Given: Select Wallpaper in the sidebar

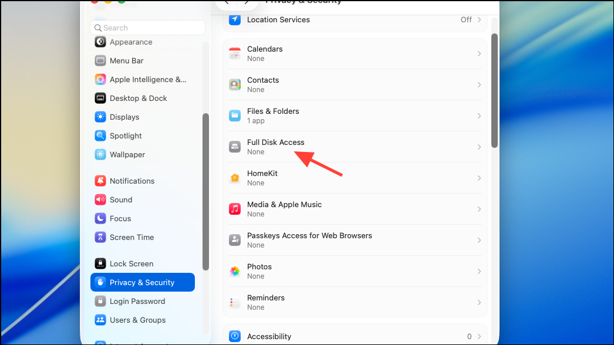Looking at the screenshot, I should [x=143, y=155].
